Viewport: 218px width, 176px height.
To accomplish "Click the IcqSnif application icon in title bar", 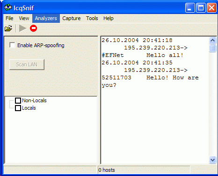I will pyautogui.click(x=8, y=7).
